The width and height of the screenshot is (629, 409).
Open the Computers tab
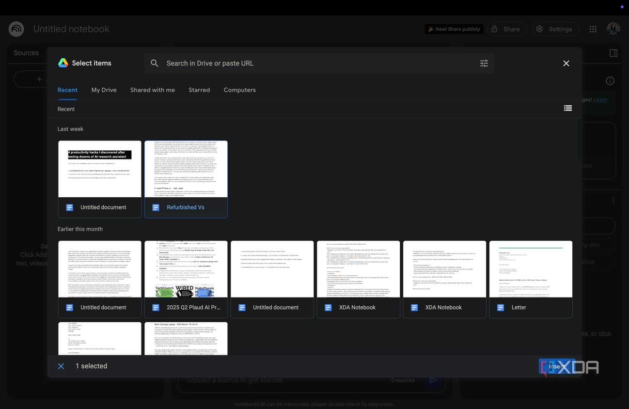(x=239, y=90)
